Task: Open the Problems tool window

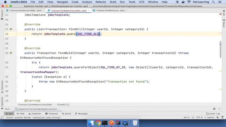Action: point(35,114)
